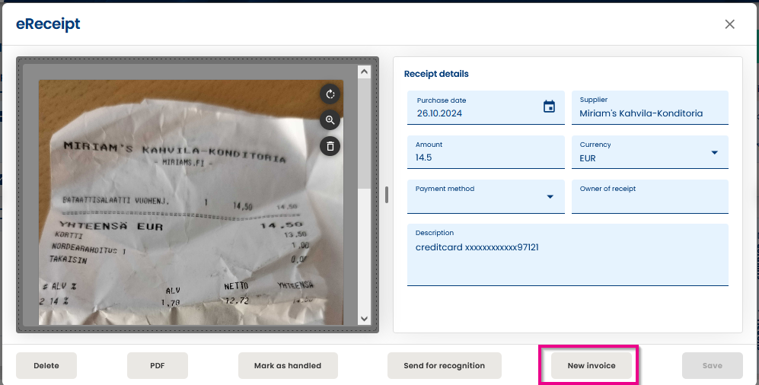Expand the Currency dropdown

tap(715, 152)
